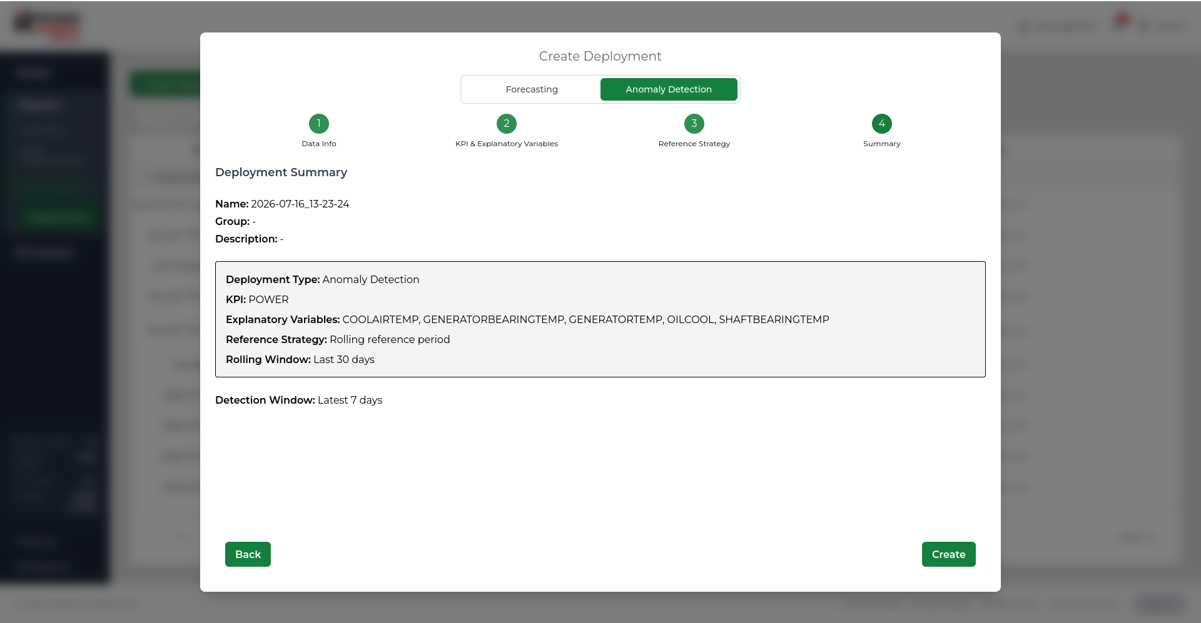Image resolution: width=1201 pixels, height=623 pixels.
Task: Select step 4 Summary circle
Action: tap(882, 124)
